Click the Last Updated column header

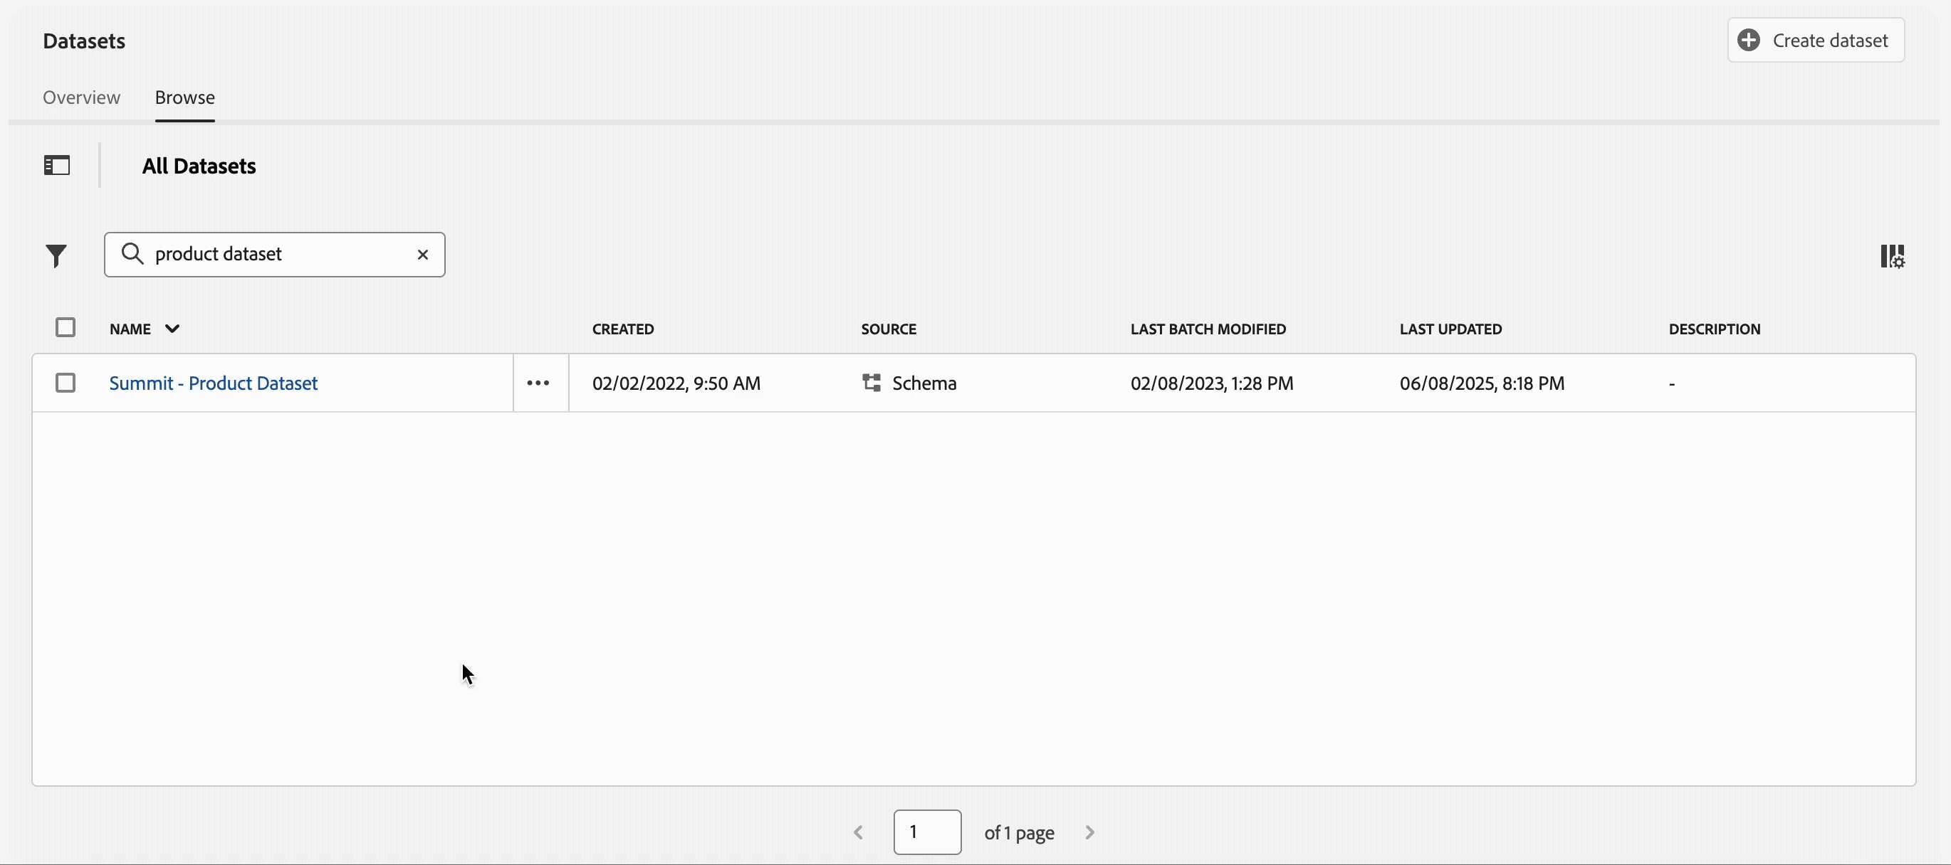click(x=1450, y=329)
